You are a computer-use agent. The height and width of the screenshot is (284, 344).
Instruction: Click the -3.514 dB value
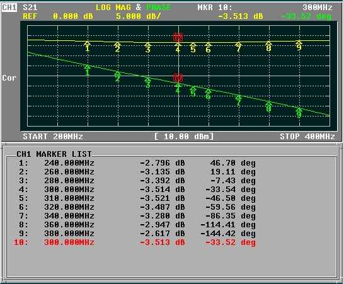163,190
